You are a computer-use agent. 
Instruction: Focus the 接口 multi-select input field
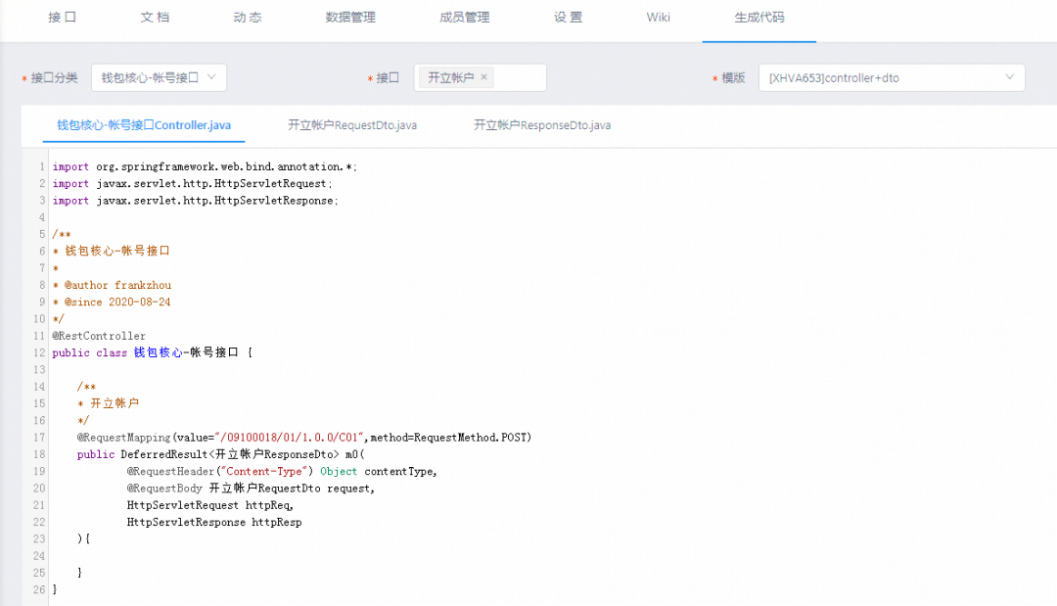pyautogui.click(x=480, y=77)
